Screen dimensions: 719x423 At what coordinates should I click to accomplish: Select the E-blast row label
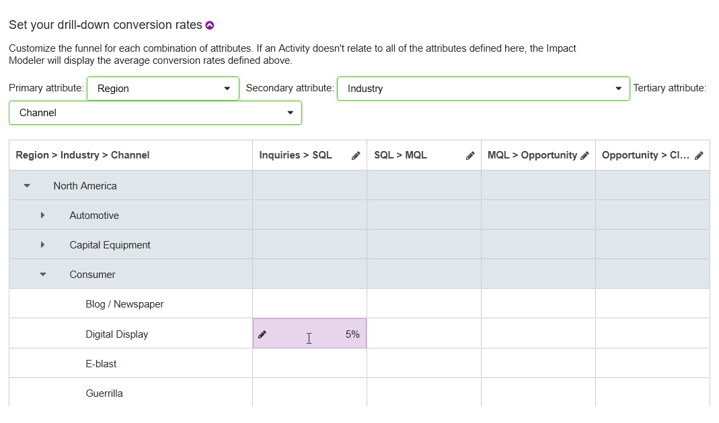(101, 364)
